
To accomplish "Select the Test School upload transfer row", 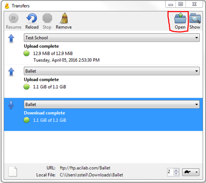I will 103,48.
